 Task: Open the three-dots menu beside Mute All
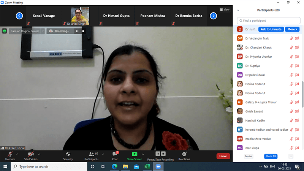[291, 156]
